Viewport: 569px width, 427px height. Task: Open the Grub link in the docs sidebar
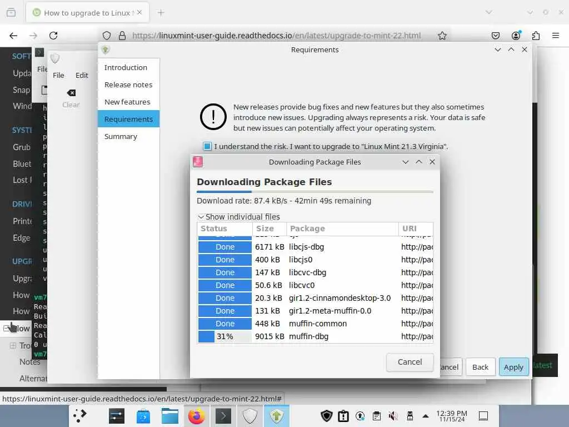click(22, 147)
